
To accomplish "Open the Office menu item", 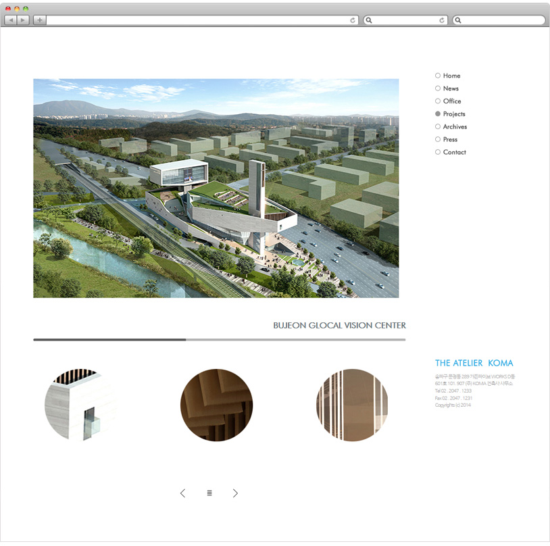I will pyautogui.click(x=452, y=101).
